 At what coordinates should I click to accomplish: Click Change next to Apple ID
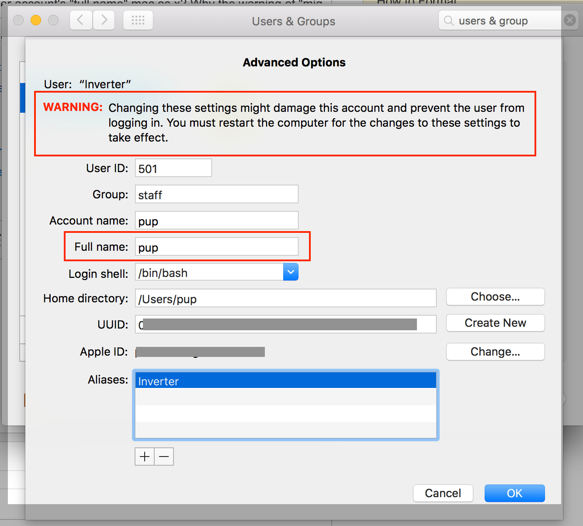495,352
